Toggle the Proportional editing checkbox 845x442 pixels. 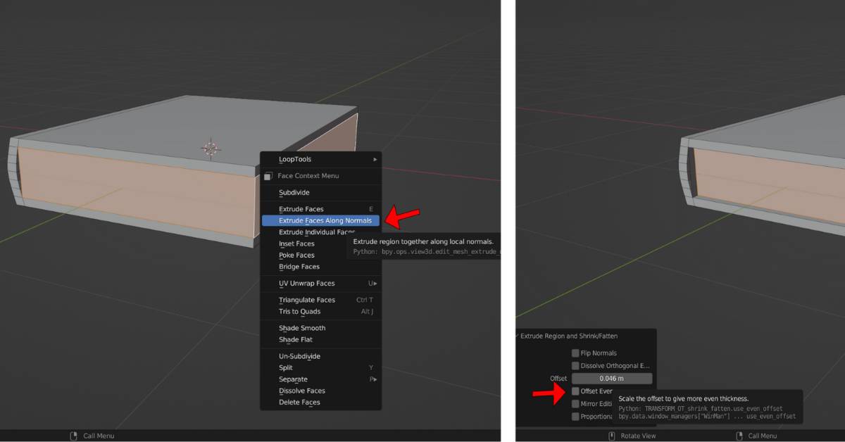tap(575, 416)
